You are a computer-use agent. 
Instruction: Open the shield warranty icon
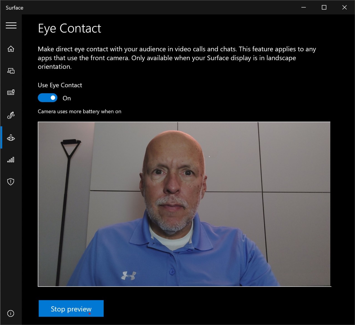[11, 182]
